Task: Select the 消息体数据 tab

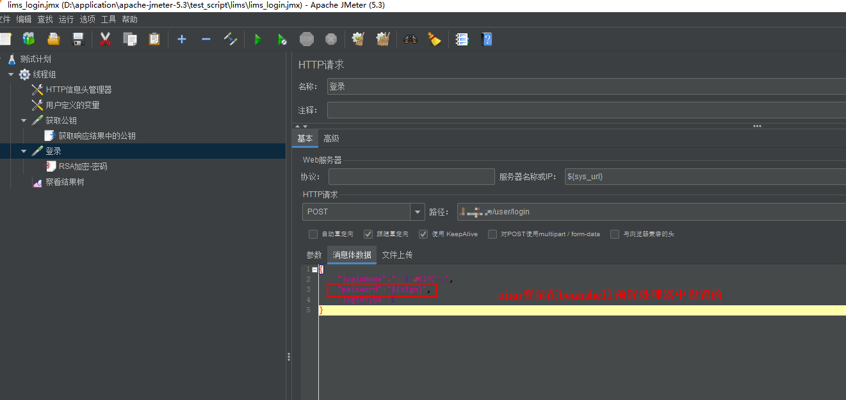Action: coord(352,255)
